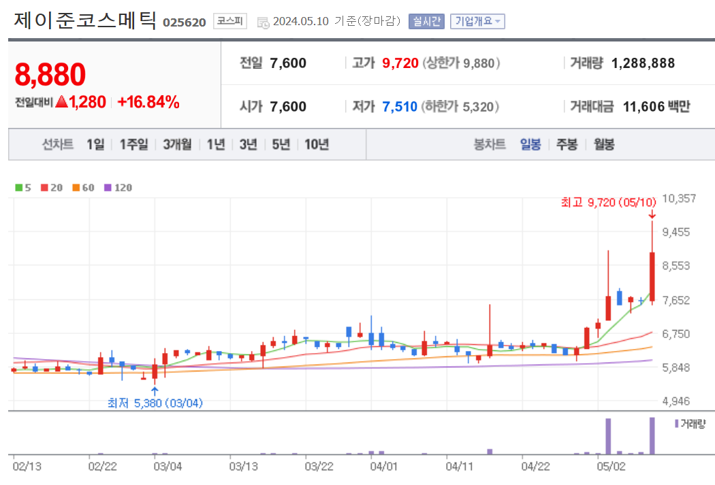Select the 1일 line chart tab
Screen dimensions: 715x485
coord(96,144)
